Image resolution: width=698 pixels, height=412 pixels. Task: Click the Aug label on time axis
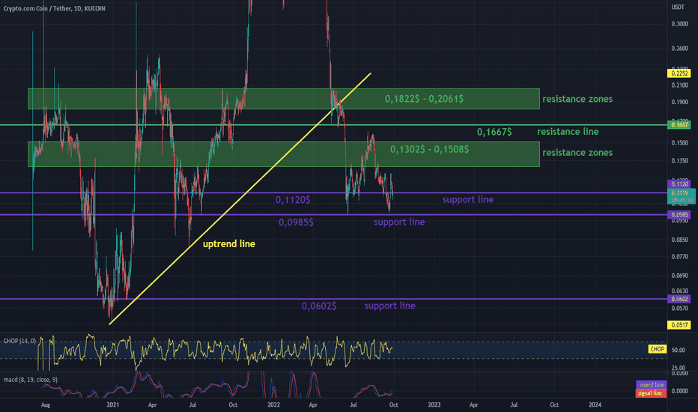[x=46, y=405]
